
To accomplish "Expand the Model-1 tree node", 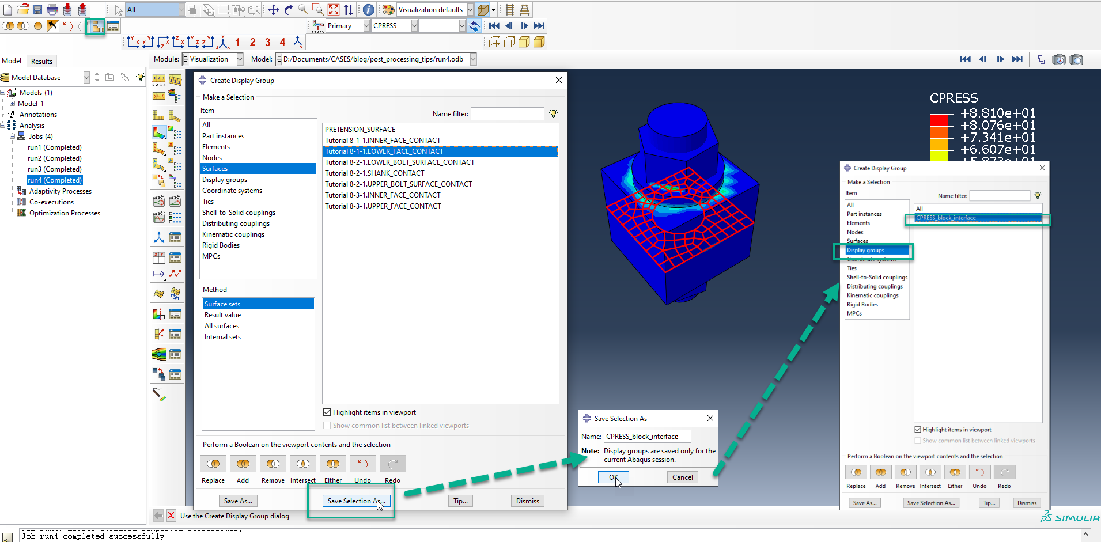I will tap(12, 104).
